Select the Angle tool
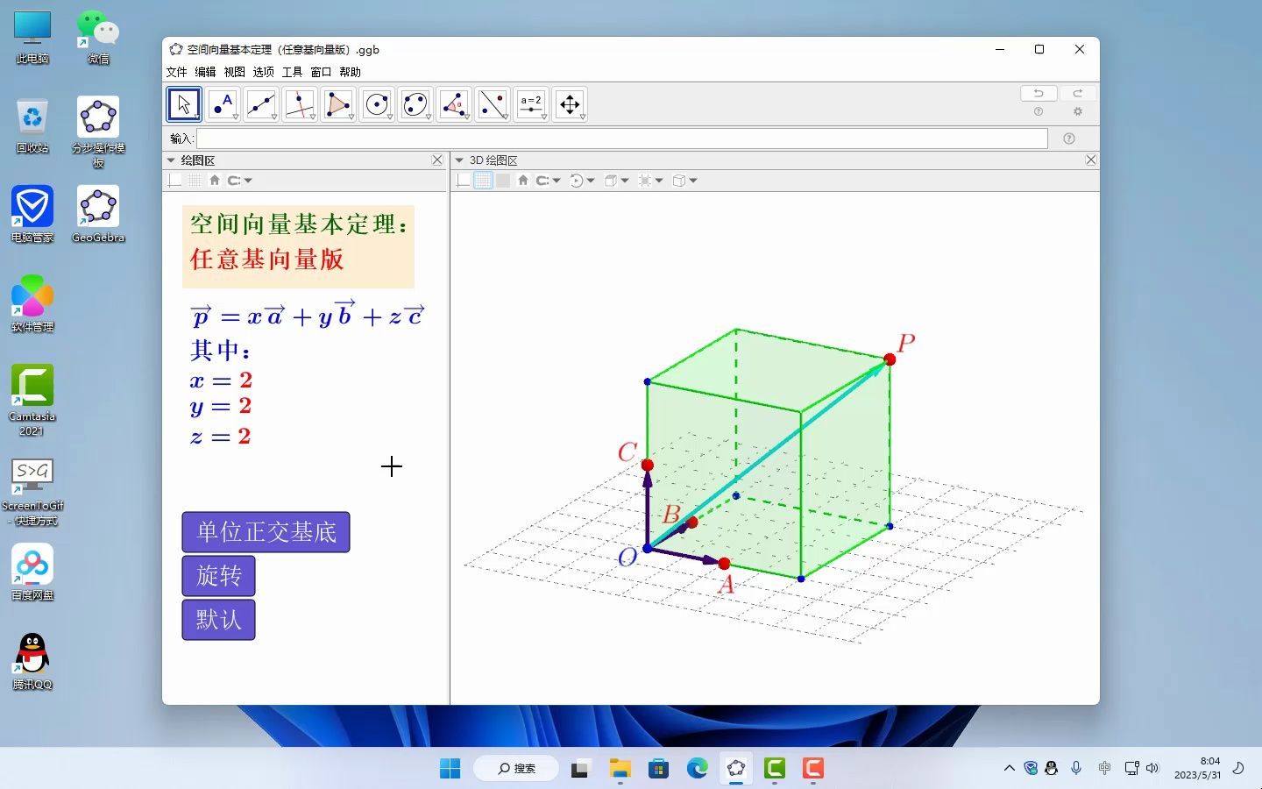 pyautogui.click(x=454, y=104)
